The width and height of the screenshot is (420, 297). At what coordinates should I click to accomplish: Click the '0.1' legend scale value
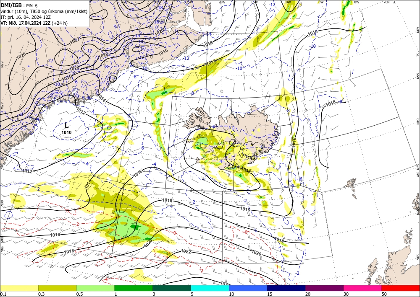click(x=3, y=294)
